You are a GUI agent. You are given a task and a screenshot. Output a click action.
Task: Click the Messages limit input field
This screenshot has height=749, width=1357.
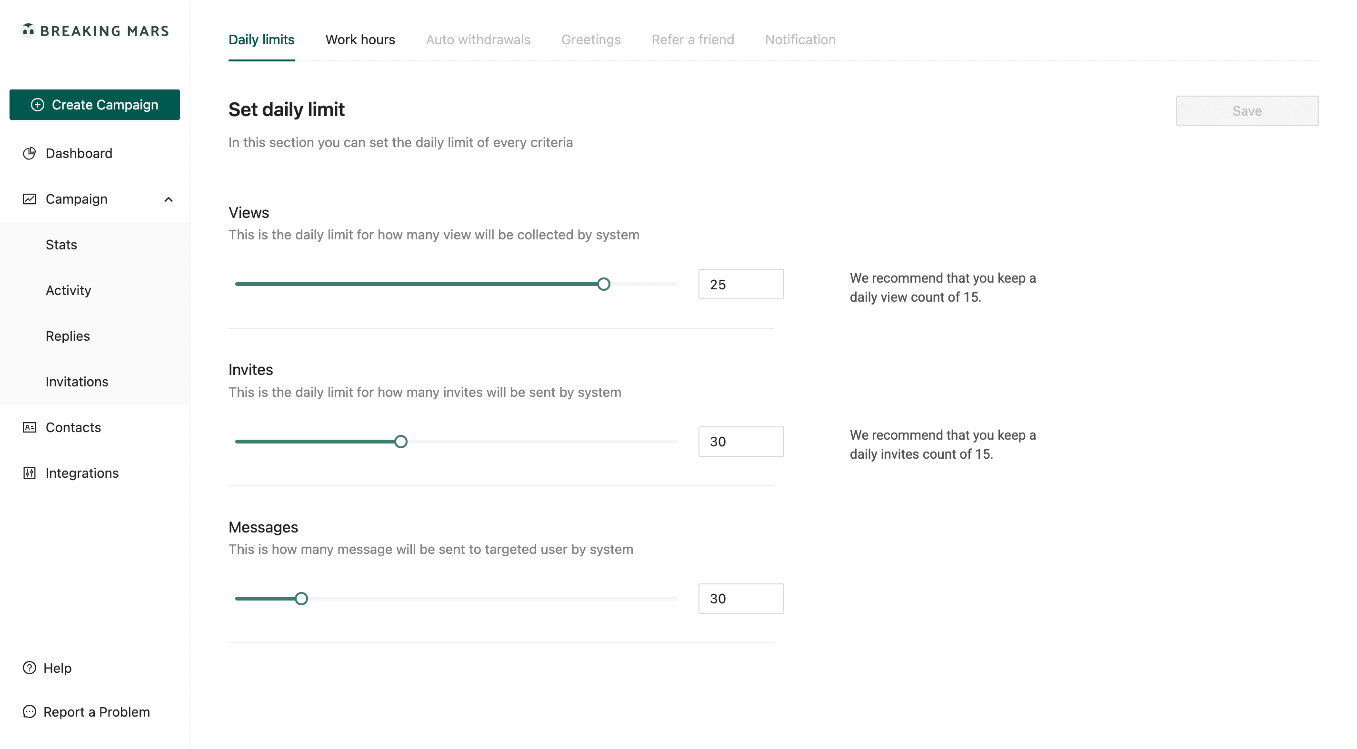click(x=741, y=599)
